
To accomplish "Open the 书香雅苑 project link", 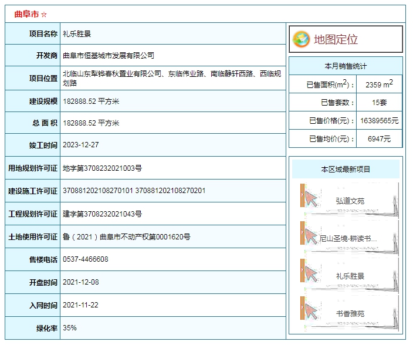I will coord(350,314).
